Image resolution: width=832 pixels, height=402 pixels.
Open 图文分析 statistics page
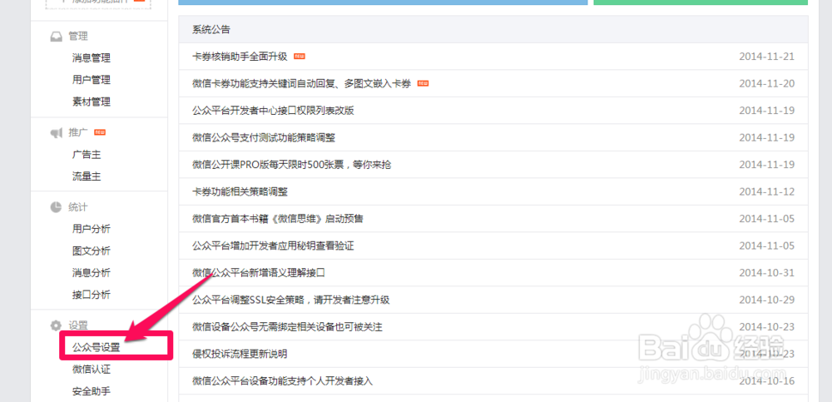point(92,251)
